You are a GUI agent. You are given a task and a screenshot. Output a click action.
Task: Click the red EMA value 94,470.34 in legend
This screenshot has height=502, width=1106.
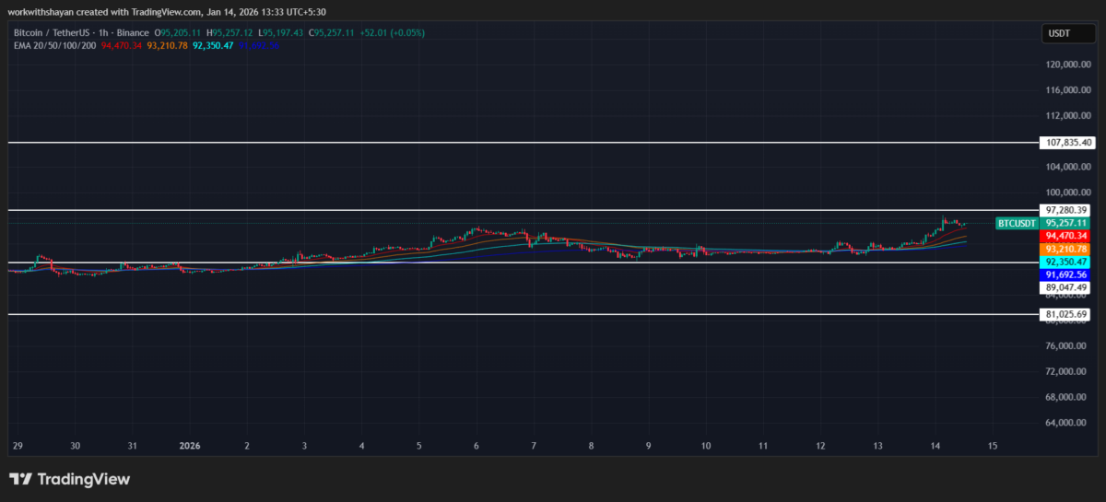tap(124, 44)
